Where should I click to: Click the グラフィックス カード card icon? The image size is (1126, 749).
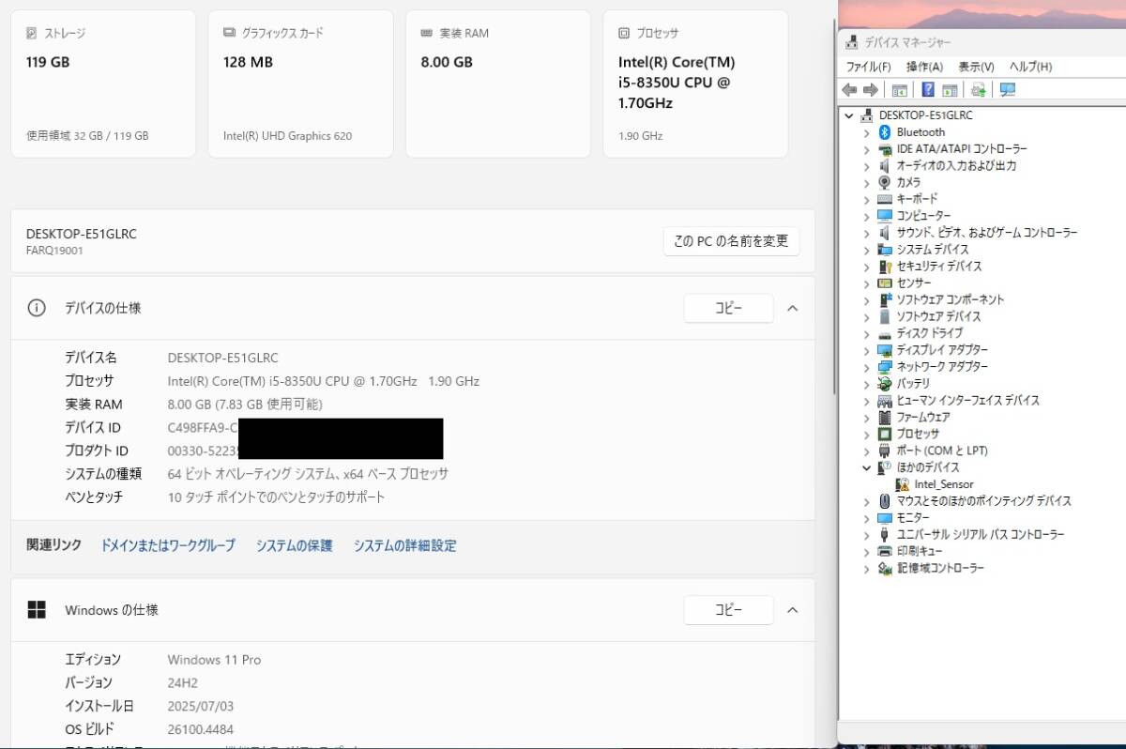click(230, 33)
